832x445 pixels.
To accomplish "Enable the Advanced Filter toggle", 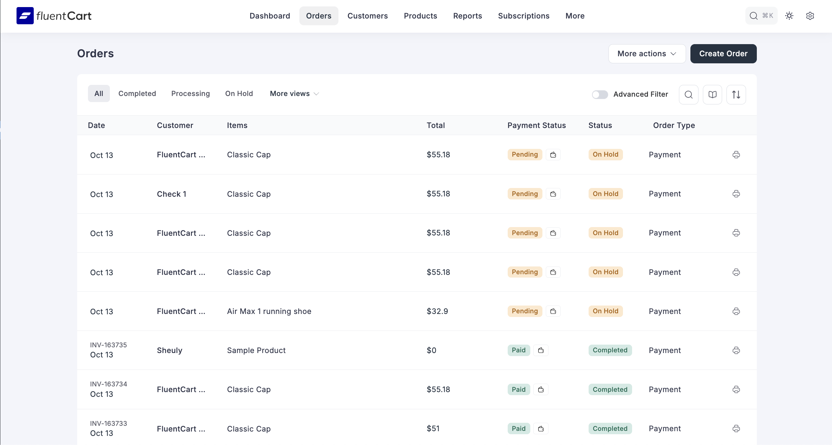I will pyautogui.click(x=600, y=95).
